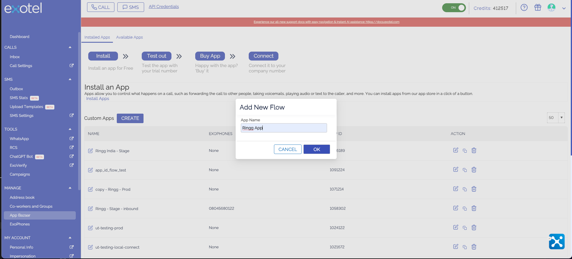
Task: Open the API Credentials link
Action: tap(164, 7)
